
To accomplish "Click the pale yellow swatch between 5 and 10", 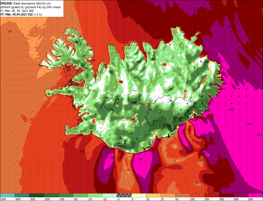I will point(139,195).
